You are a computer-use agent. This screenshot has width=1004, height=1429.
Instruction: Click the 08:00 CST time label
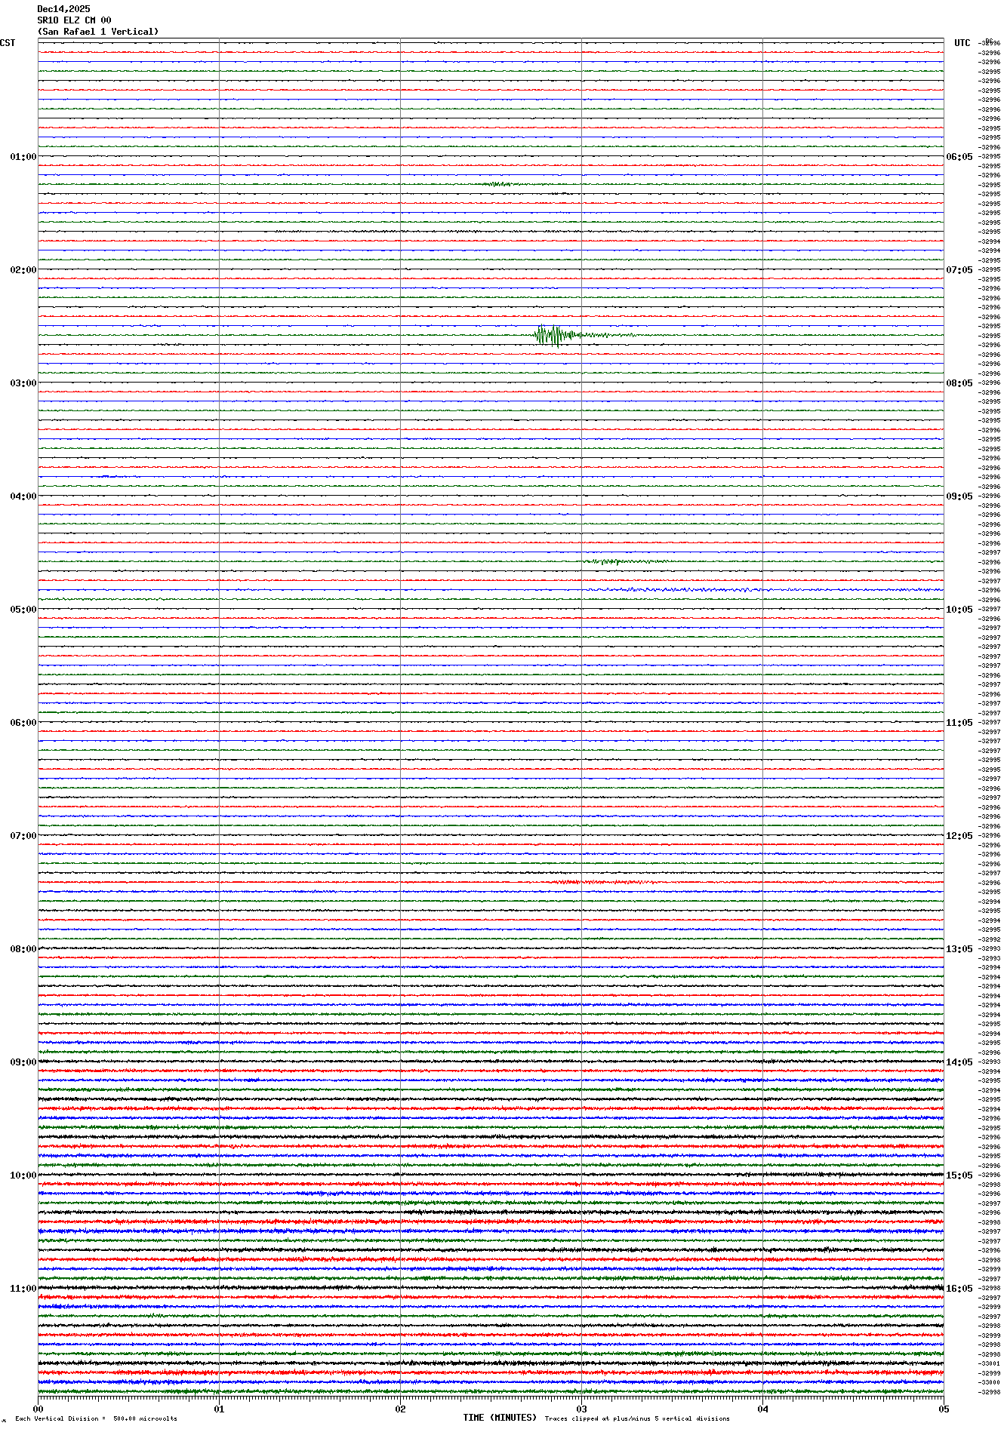pos(23,949)
